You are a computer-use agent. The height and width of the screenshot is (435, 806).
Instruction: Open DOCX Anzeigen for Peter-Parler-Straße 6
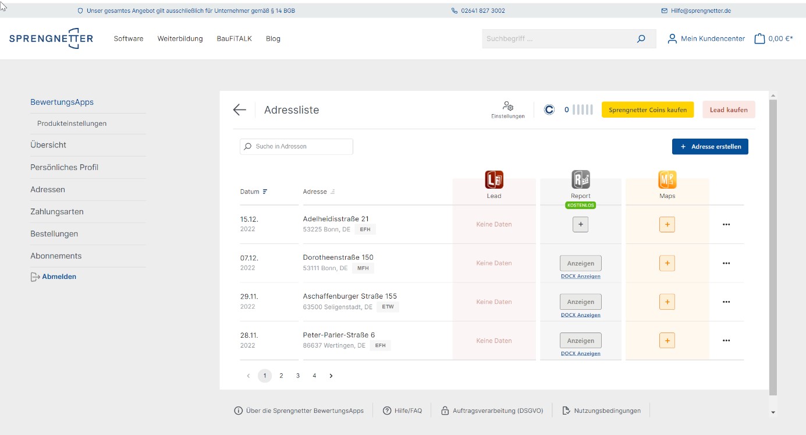pos(581,353)
